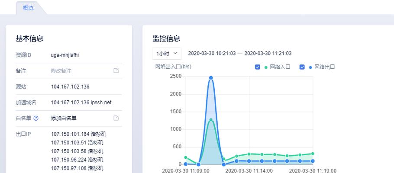The height and width of the screenshot is (173, 394).
Task: Select exit IP 107.150.97.108 洛杉矶
Action: (77, 168)
